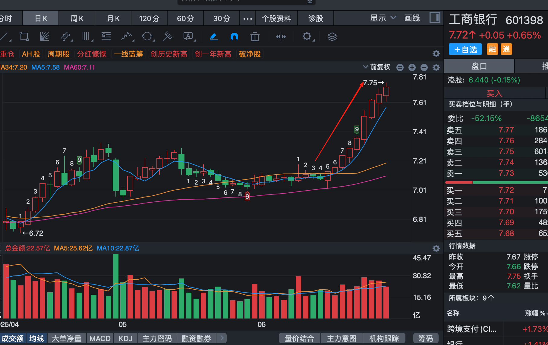Toggle the blue pen highlighter tool
Image resolution: width=548 pixels, height=345 pixels.
coord(213,36)
